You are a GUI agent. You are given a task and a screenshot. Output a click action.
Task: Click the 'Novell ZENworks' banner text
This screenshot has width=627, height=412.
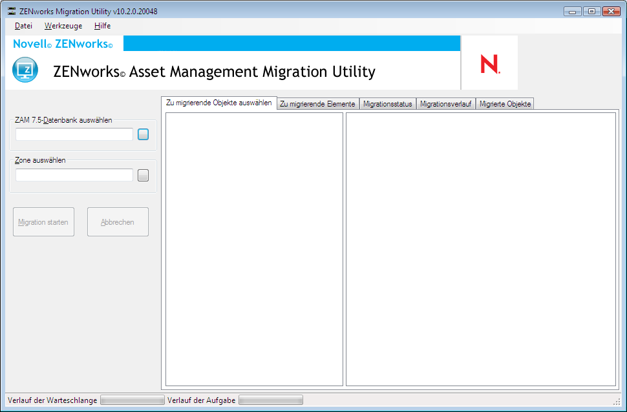pyautogui.click(x=63, y=44)
